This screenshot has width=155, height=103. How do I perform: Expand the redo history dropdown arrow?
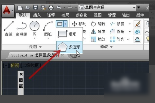76,7
